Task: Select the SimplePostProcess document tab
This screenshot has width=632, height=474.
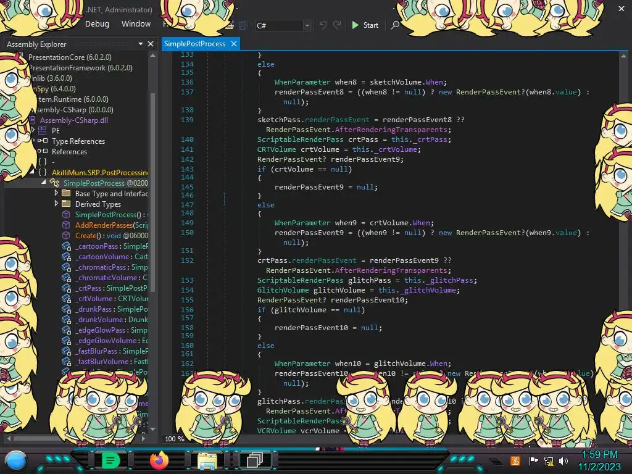Action: click(194, 44)
